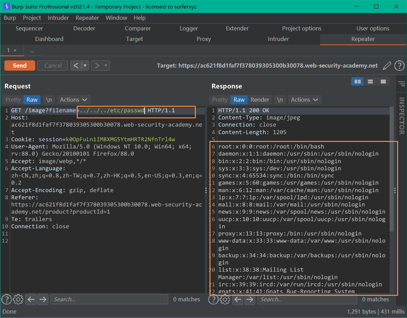Go to previous response search match
407x318 pixels.
[x=237, y=299]
